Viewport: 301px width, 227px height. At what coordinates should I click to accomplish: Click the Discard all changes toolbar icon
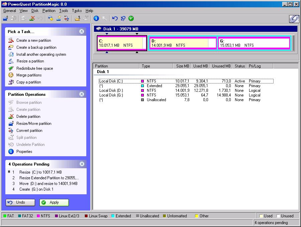[123, 18]
